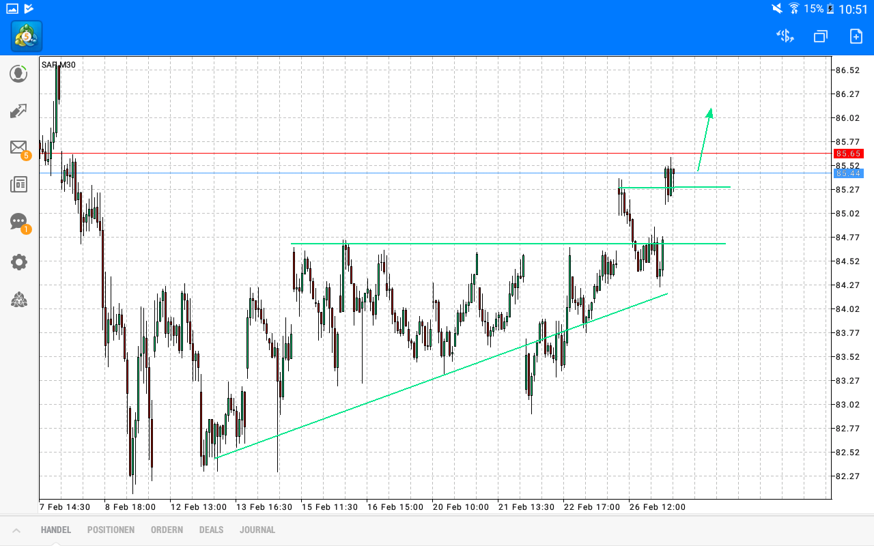Open the news sidebar icon

[18, 184]
